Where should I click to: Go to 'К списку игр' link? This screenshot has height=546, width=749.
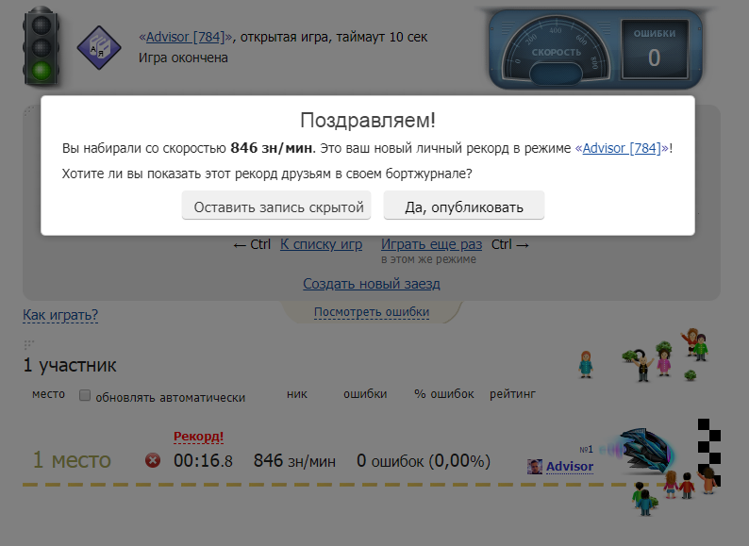click(x=321, y=244)
